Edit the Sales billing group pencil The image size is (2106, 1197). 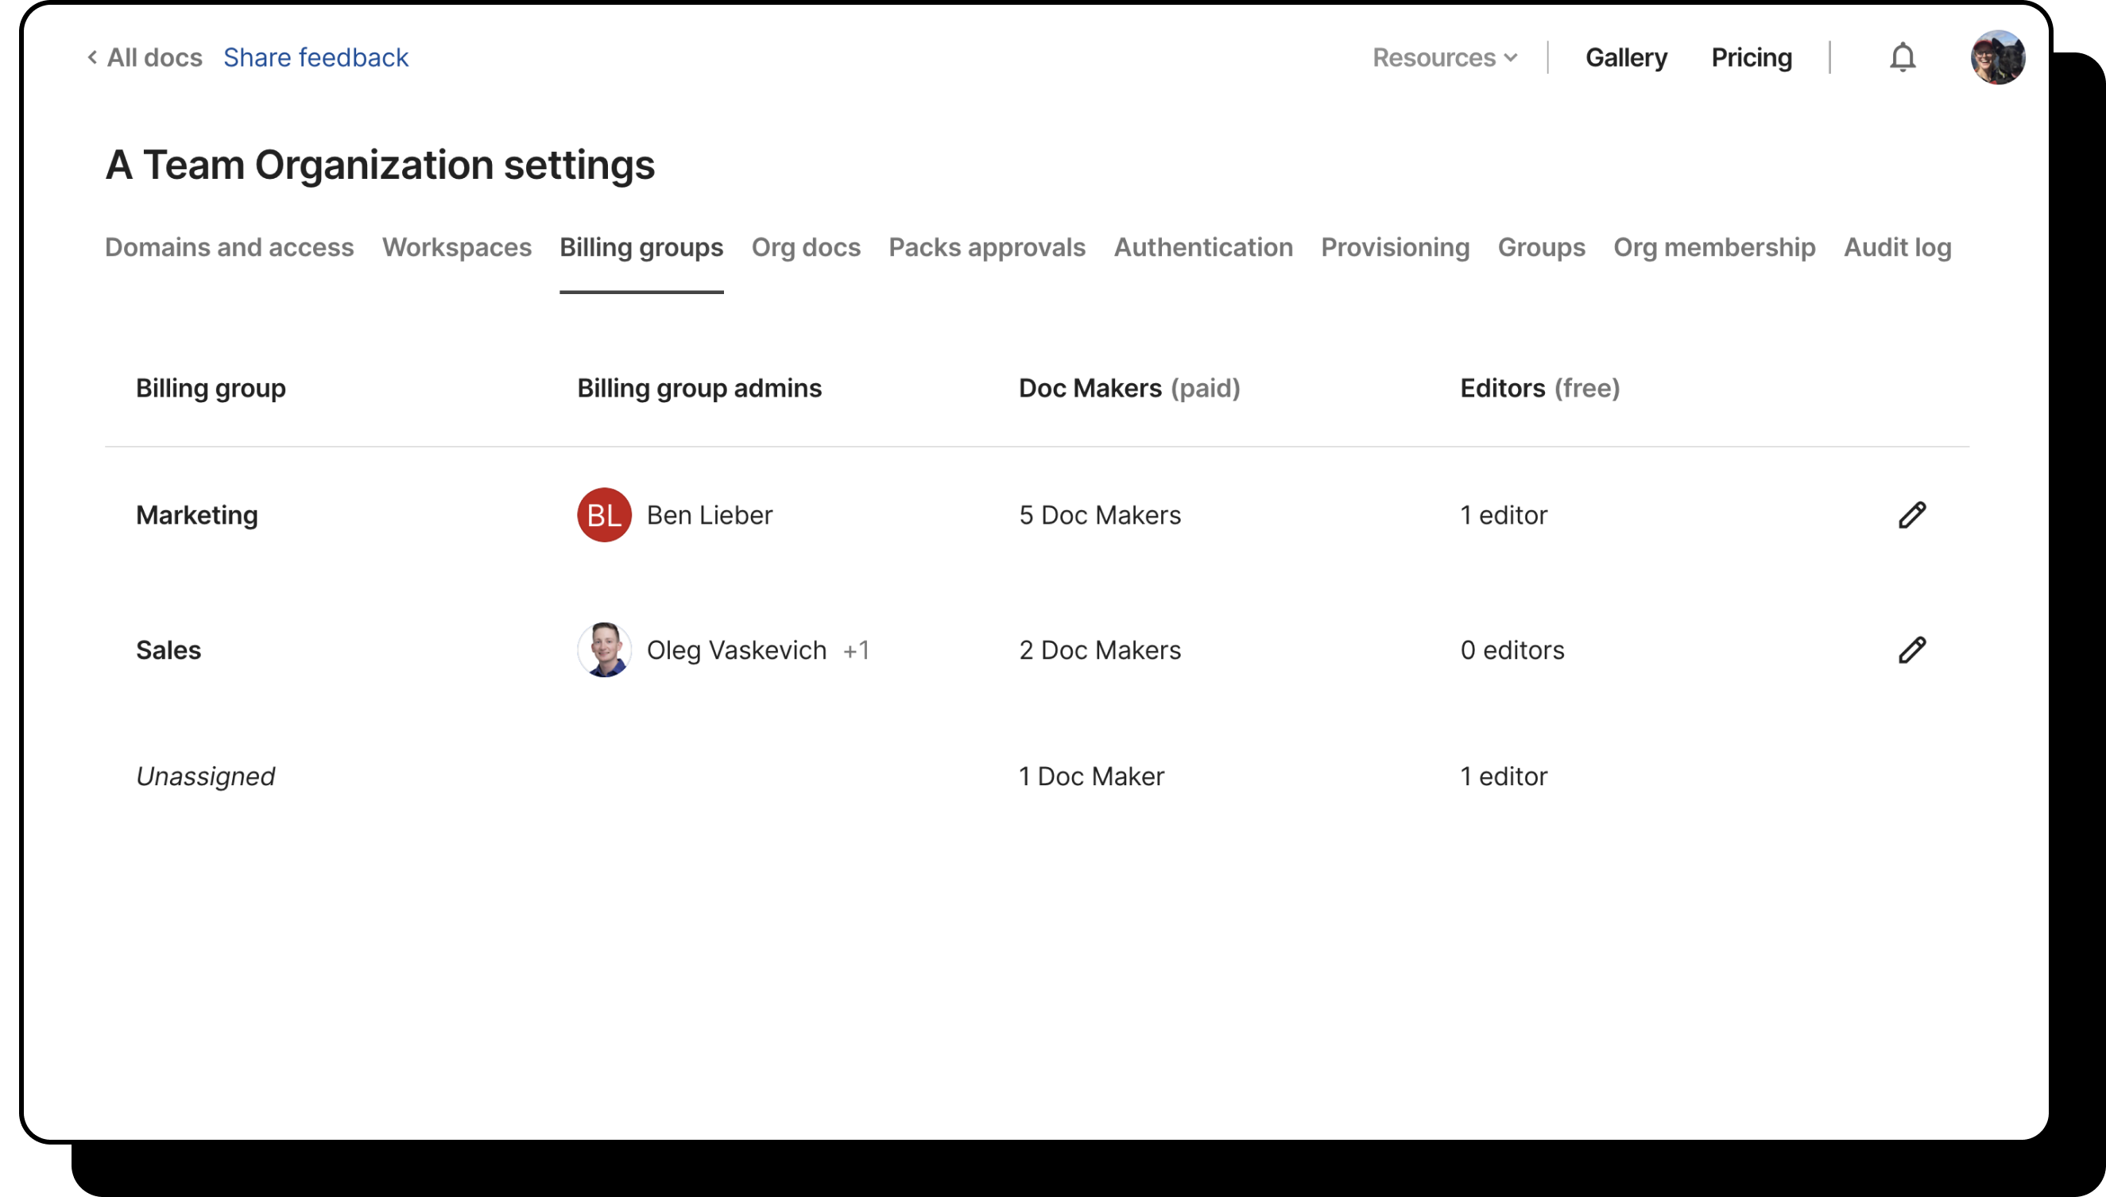click(1912, 650)
